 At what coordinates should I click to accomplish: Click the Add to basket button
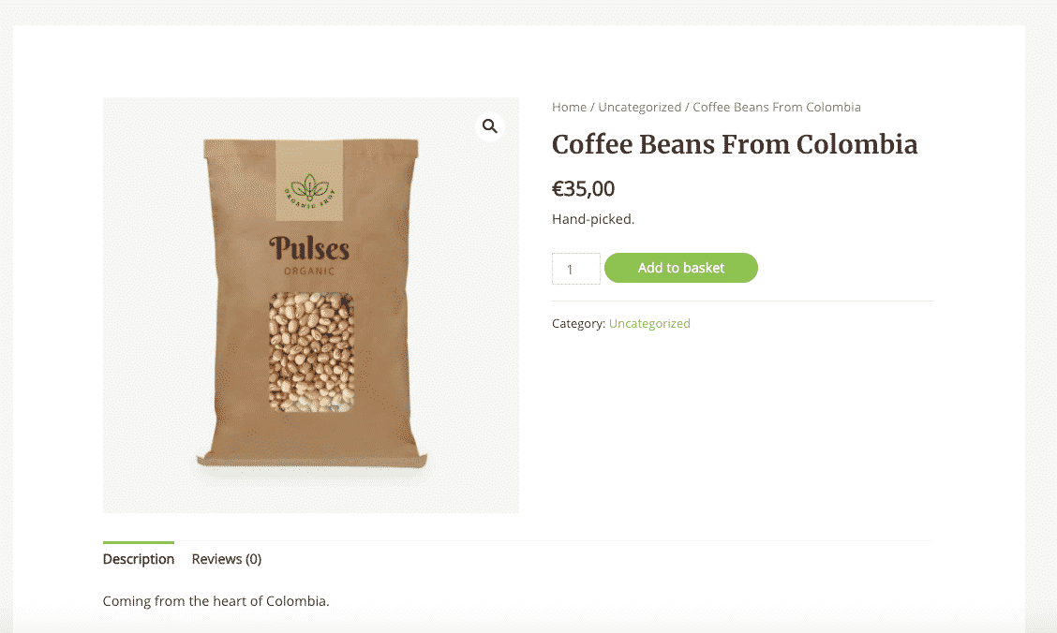click(x=681, y=268)
